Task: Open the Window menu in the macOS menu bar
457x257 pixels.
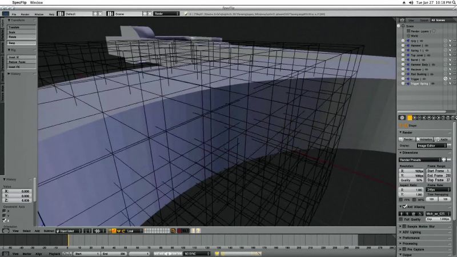Action: coord(37,2)
